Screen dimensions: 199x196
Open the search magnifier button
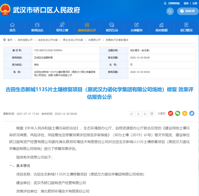170,11
